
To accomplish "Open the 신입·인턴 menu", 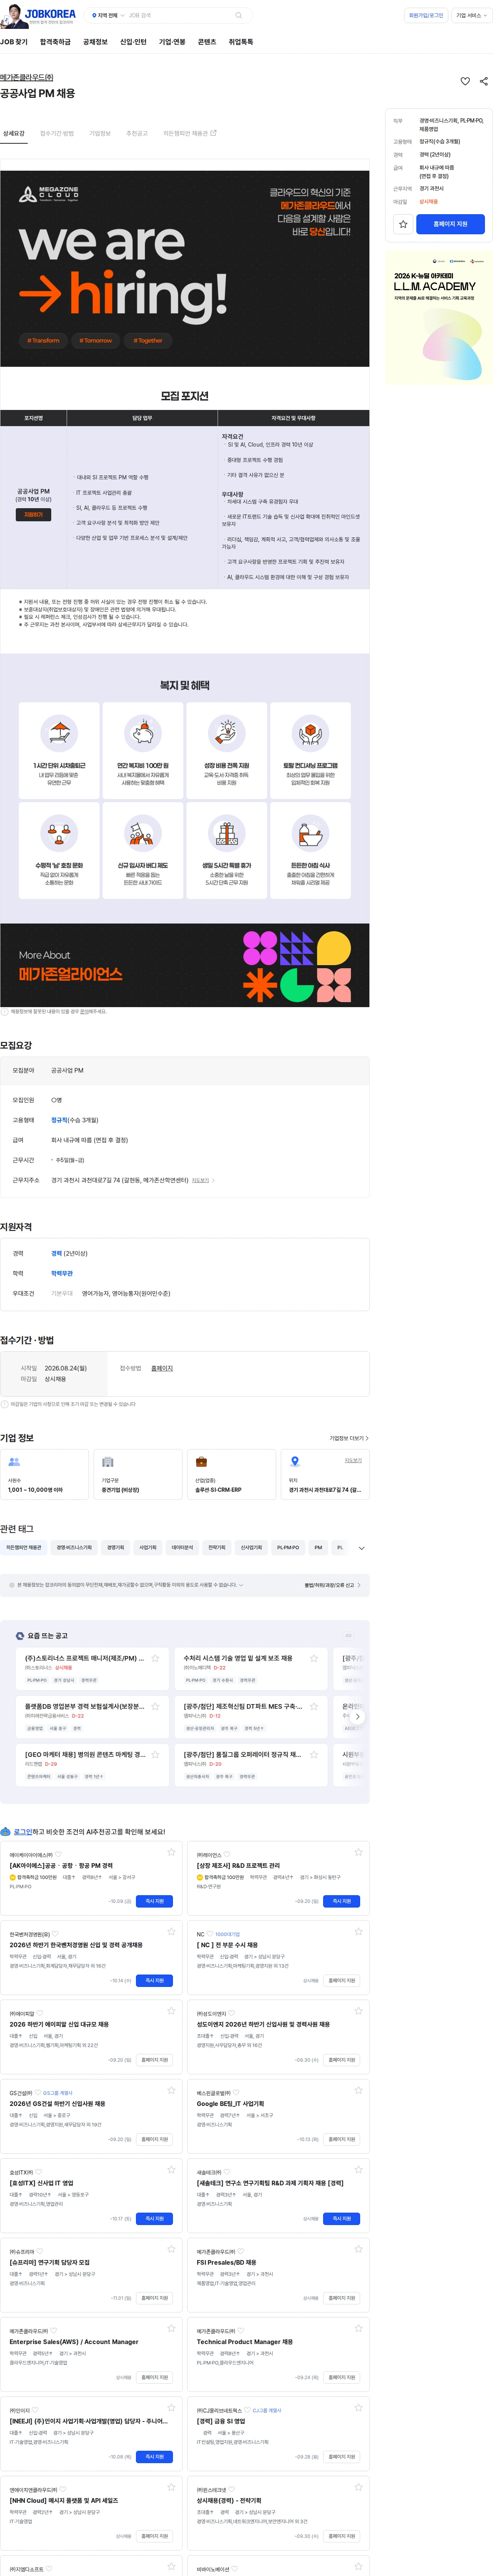I will point(133,42).
